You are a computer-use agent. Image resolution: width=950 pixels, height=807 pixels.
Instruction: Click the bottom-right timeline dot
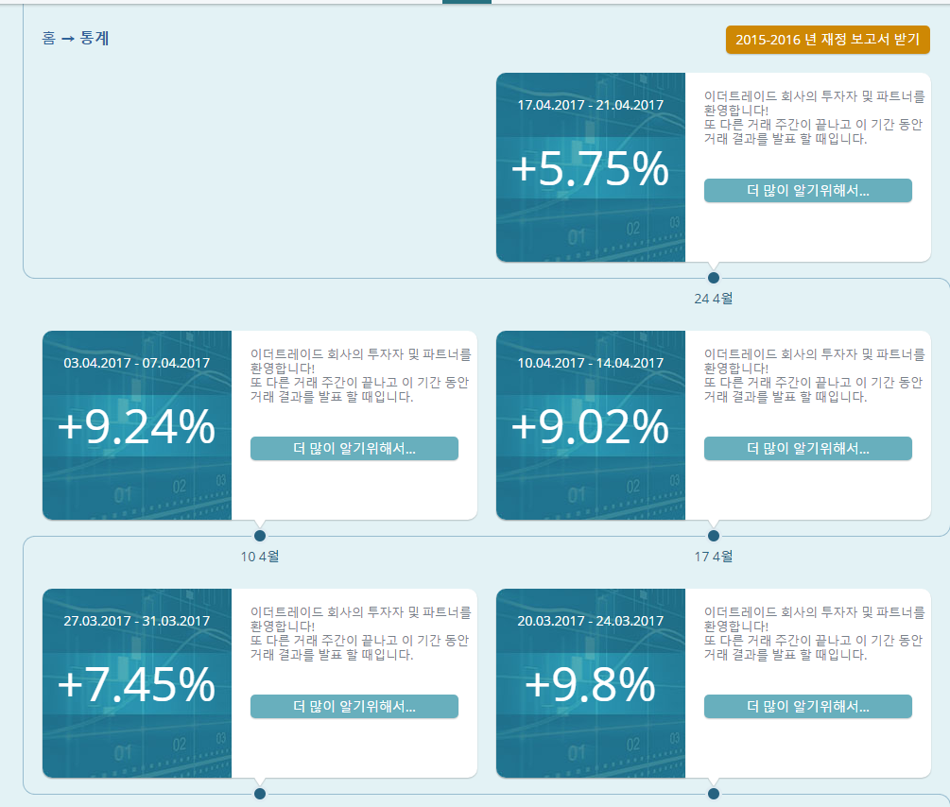[715, 793]
